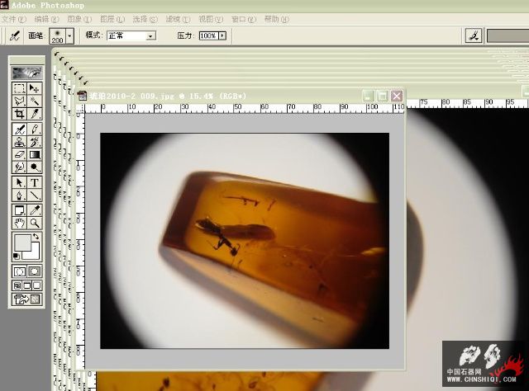This screenshot has height=391, width=529.
Task: Open the 滤镜 menu
Action: click(179, 20)
